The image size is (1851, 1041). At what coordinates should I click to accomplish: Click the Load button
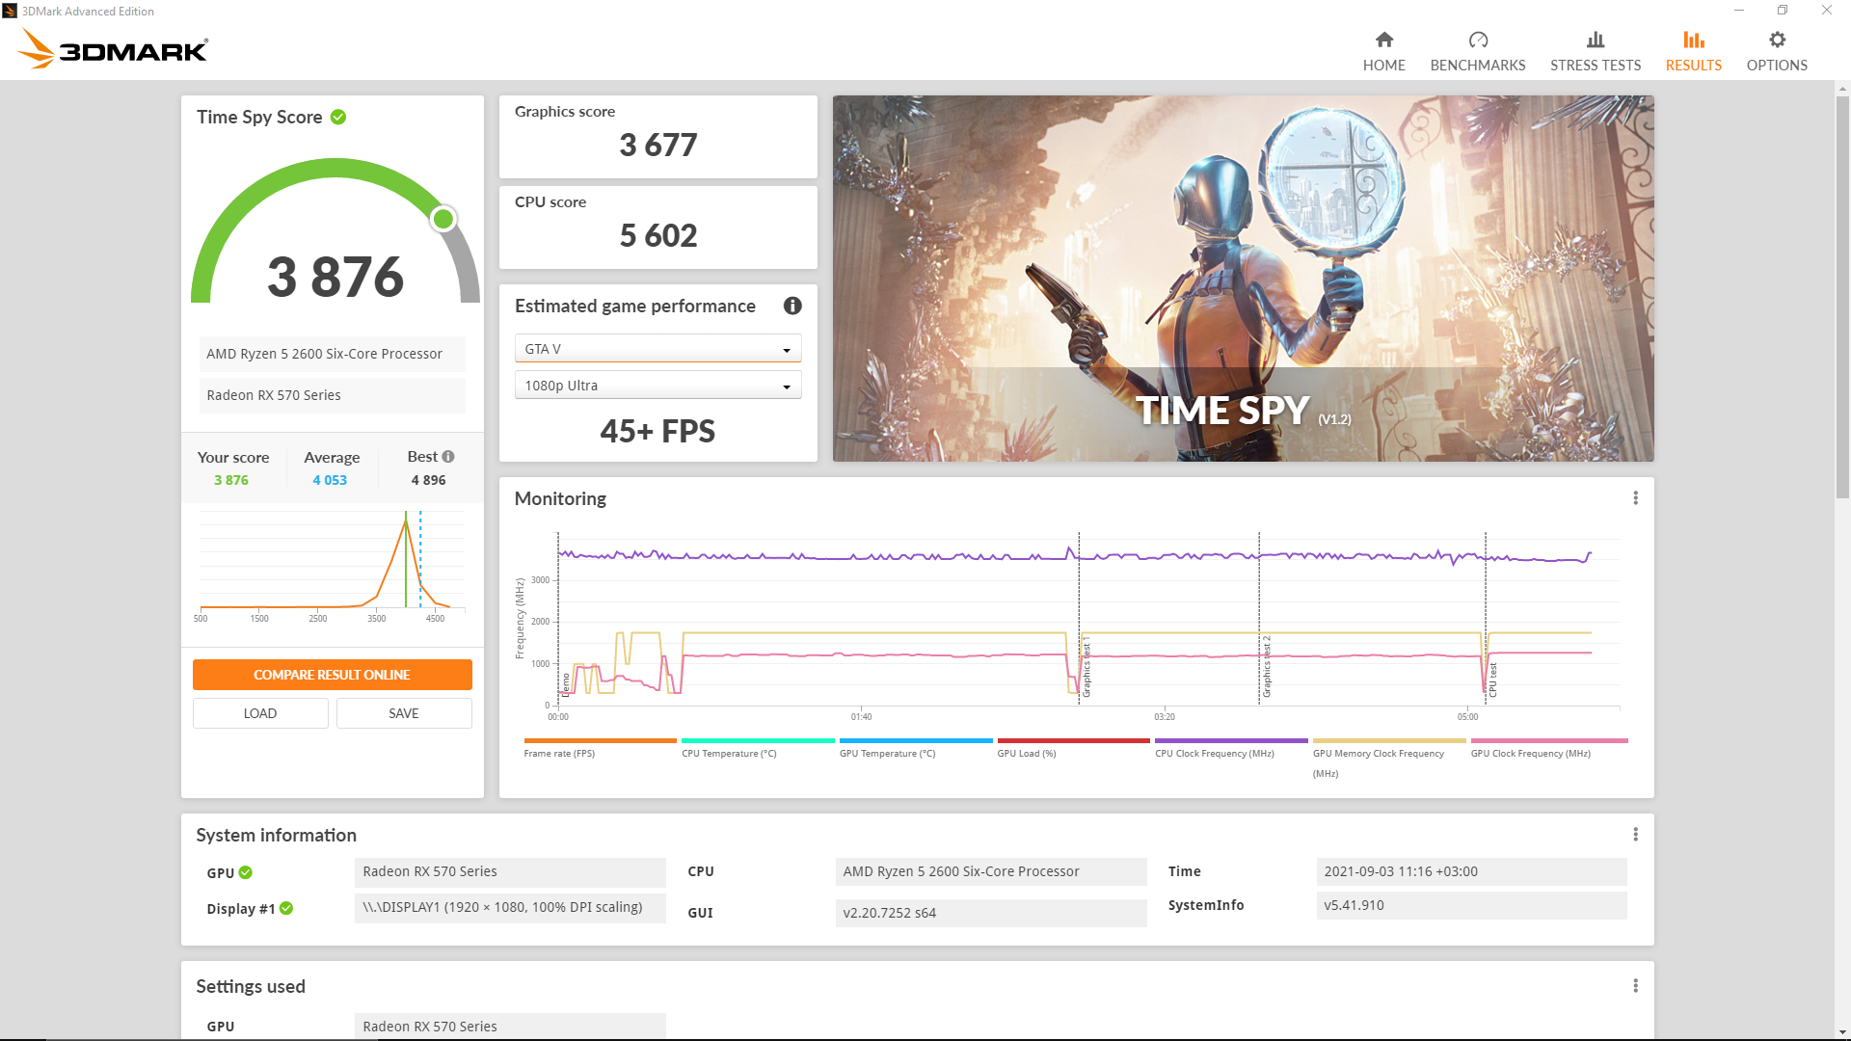pyautogui.click(x=260, y=713)
